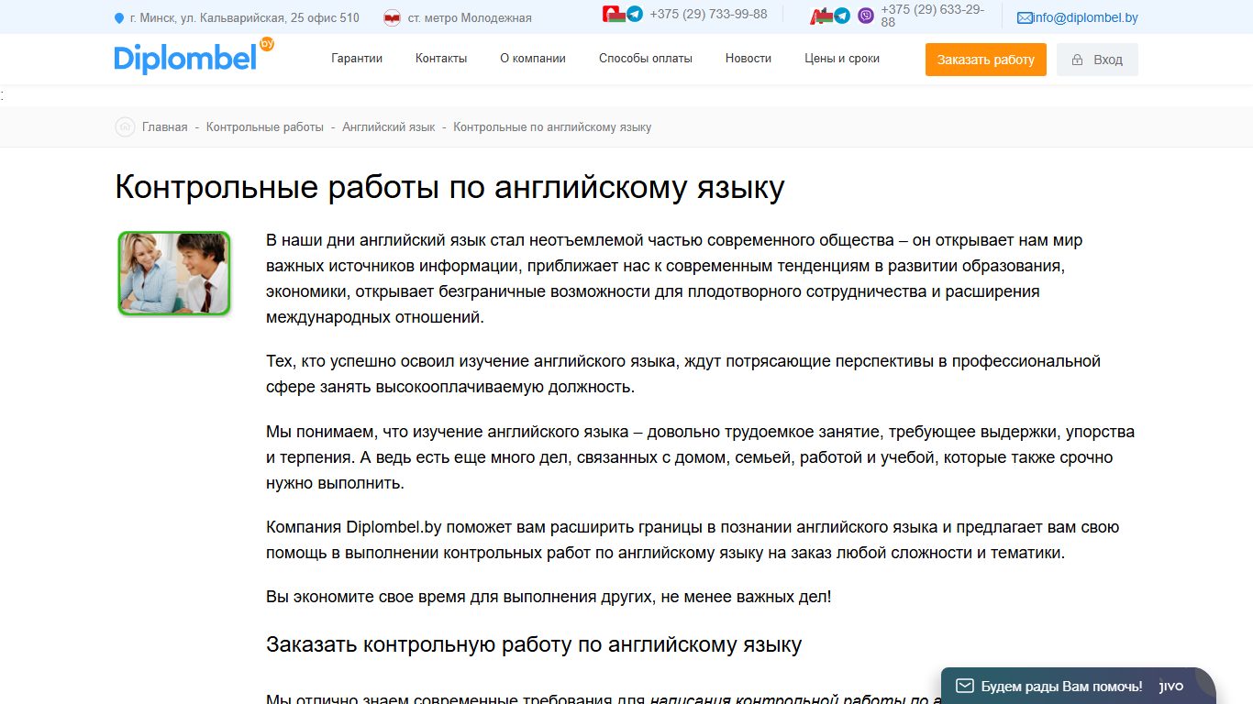Call the +375 (29) 733-99-88 phone number
Viewport: 1253px width, 704px height.
[708, 14]
